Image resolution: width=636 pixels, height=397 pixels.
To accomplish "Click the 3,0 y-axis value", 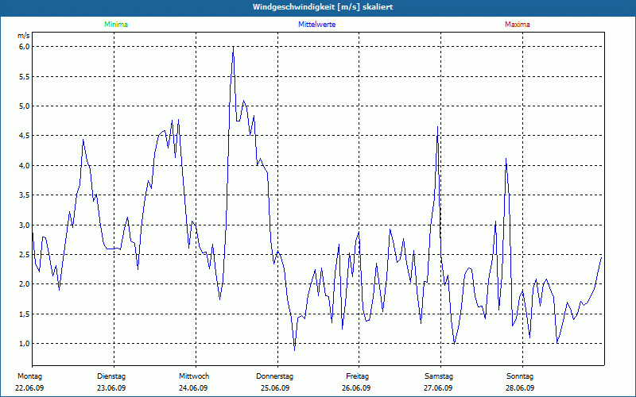I will 25,225.
